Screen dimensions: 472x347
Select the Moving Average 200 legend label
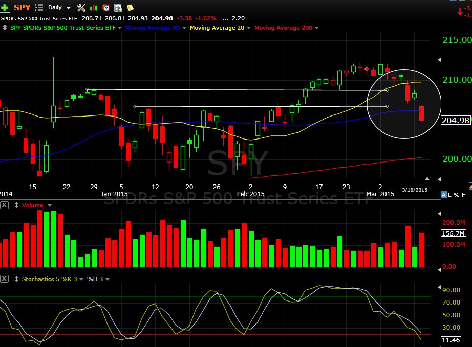click(x=283, y=28)
